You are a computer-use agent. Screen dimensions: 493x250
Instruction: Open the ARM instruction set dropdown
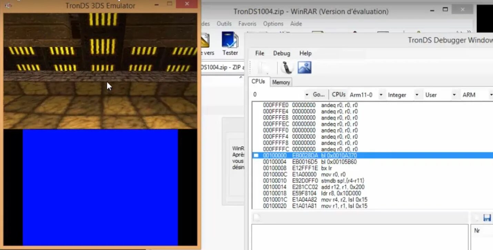point(491,95)
